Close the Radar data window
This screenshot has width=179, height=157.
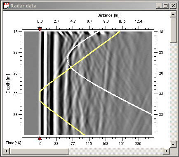(173, 6)
